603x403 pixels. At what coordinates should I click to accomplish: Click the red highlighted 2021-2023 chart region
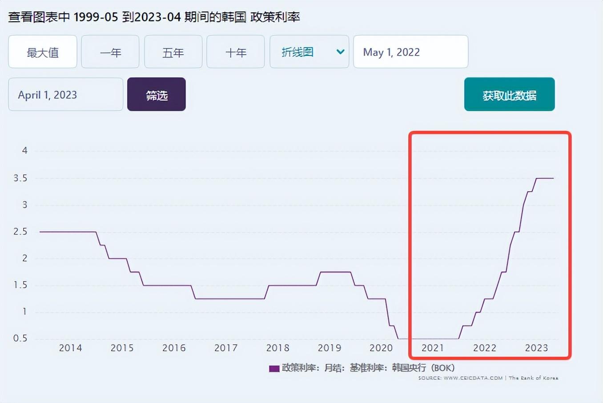coord(489,245)
